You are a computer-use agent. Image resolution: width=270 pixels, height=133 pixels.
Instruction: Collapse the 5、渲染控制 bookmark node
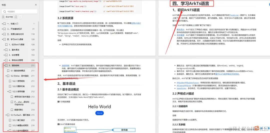point(4,65)
